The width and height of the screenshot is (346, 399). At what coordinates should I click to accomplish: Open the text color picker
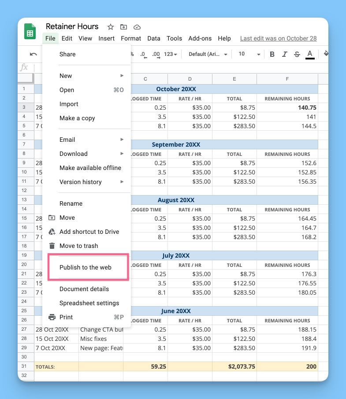pyautogui.click(x=310, y=55)
